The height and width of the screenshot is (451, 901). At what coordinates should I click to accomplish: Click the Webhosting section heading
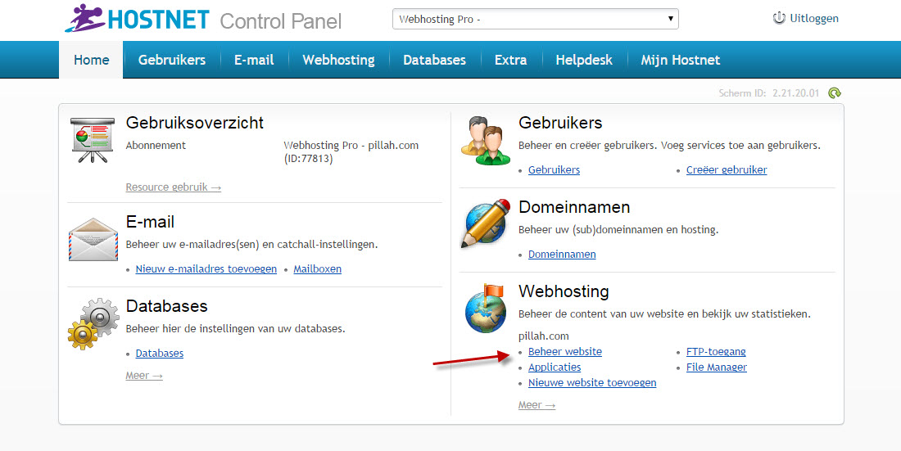[564, 292]
